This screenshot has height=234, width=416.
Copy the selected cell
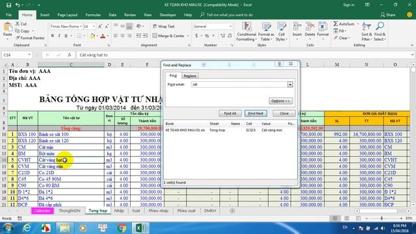pos(22,31)
